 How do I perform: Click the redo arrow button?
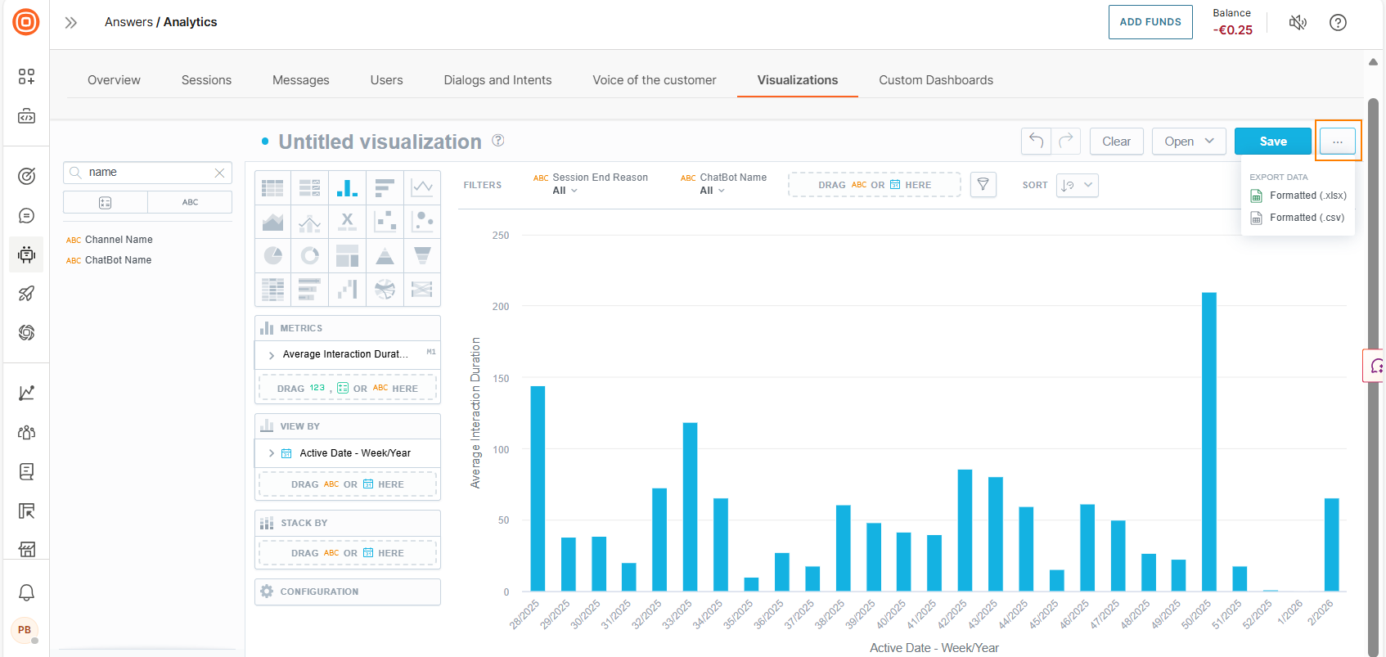point(1066,141)
